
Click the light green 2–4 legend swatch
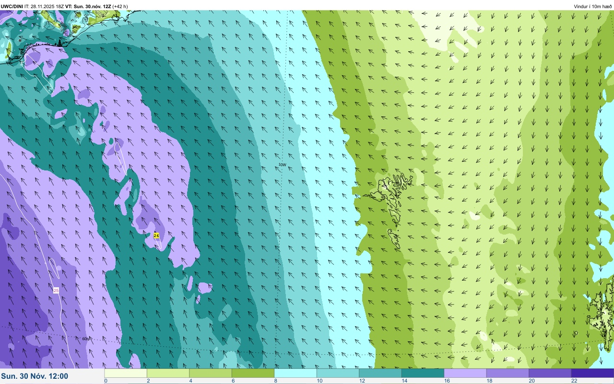pyautogui.click(x=168, y=373)
